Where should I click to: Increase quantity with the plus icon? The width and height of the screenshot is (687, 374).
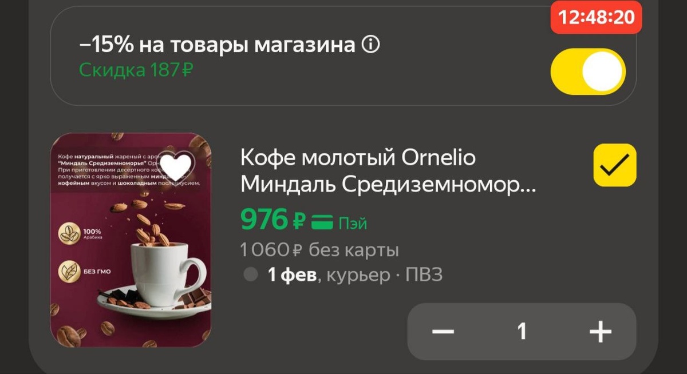click(601, 331)
